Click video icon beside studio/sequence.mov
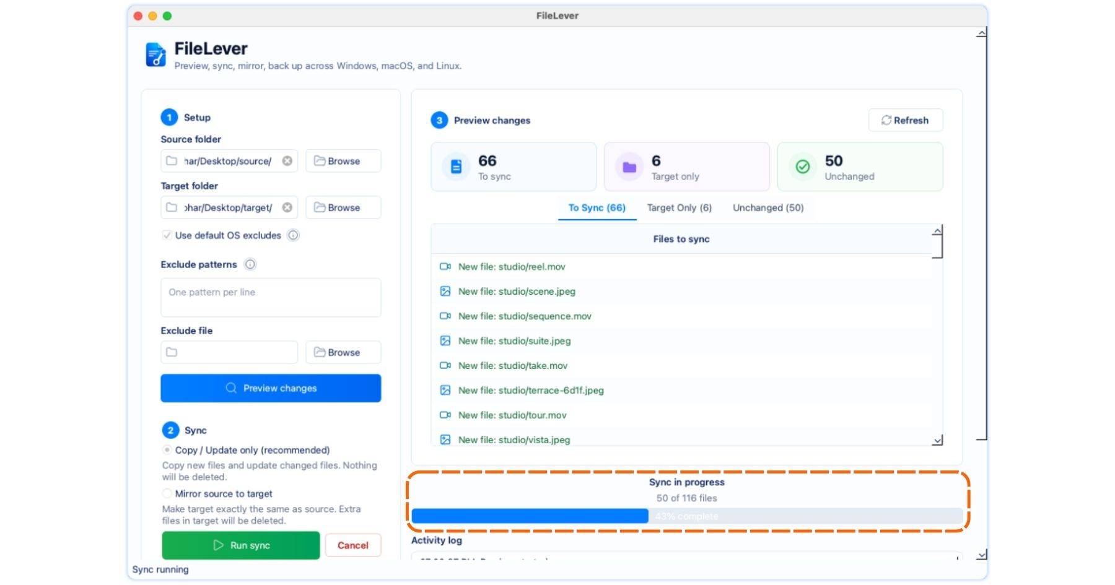The image size is (1115, 585). [x=445, y=316]
